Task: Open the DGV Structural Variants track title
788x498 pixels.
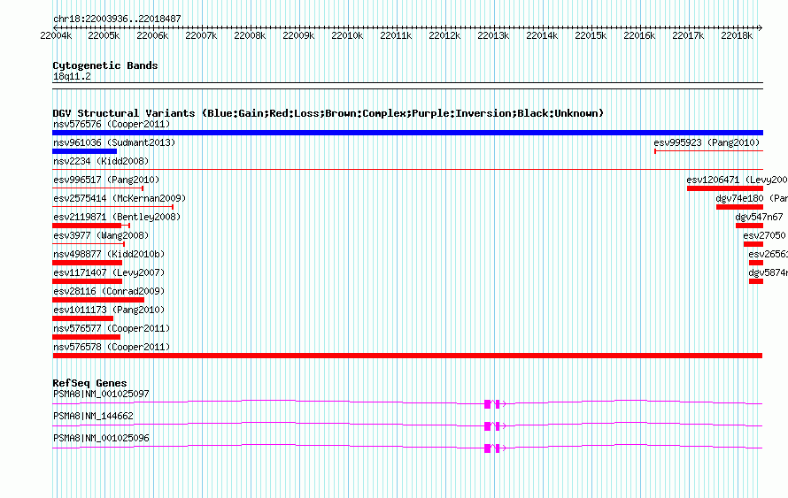Action: pyautogui.click(x=328, y=113)
